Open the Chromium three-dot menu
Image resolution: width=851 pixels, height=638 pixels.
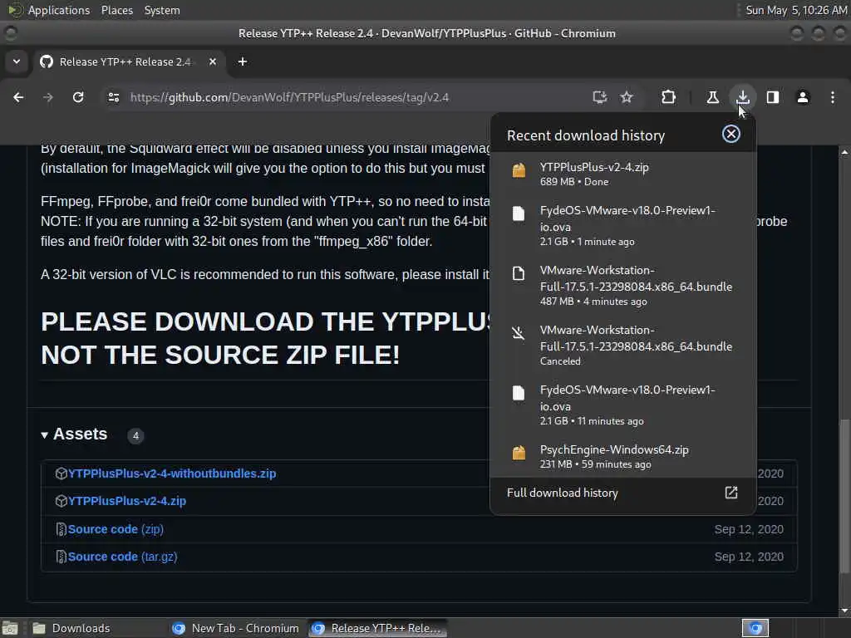[x=833, y=97]
